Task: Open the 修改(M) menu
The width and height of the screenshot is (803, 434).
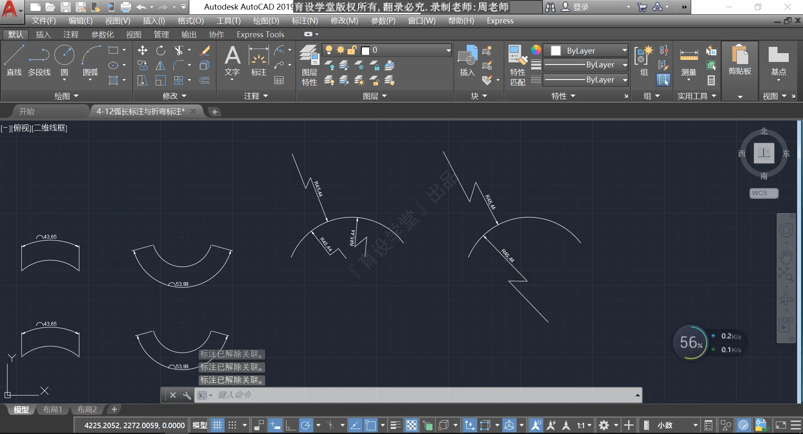Action: [x=344, y=21]
